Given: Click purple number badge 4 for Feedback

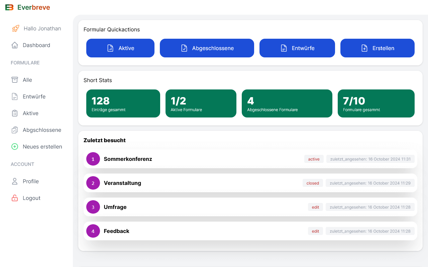Looking at the screenshot, I should tap(93, 231).
